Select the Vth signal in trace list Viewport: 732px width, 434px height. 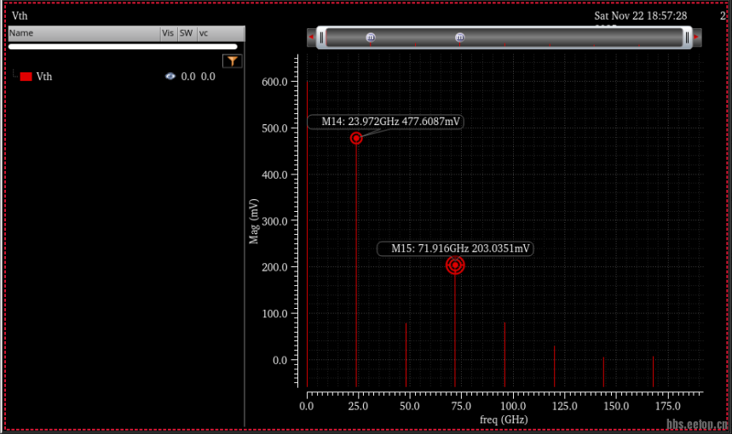tap(44, 77)
